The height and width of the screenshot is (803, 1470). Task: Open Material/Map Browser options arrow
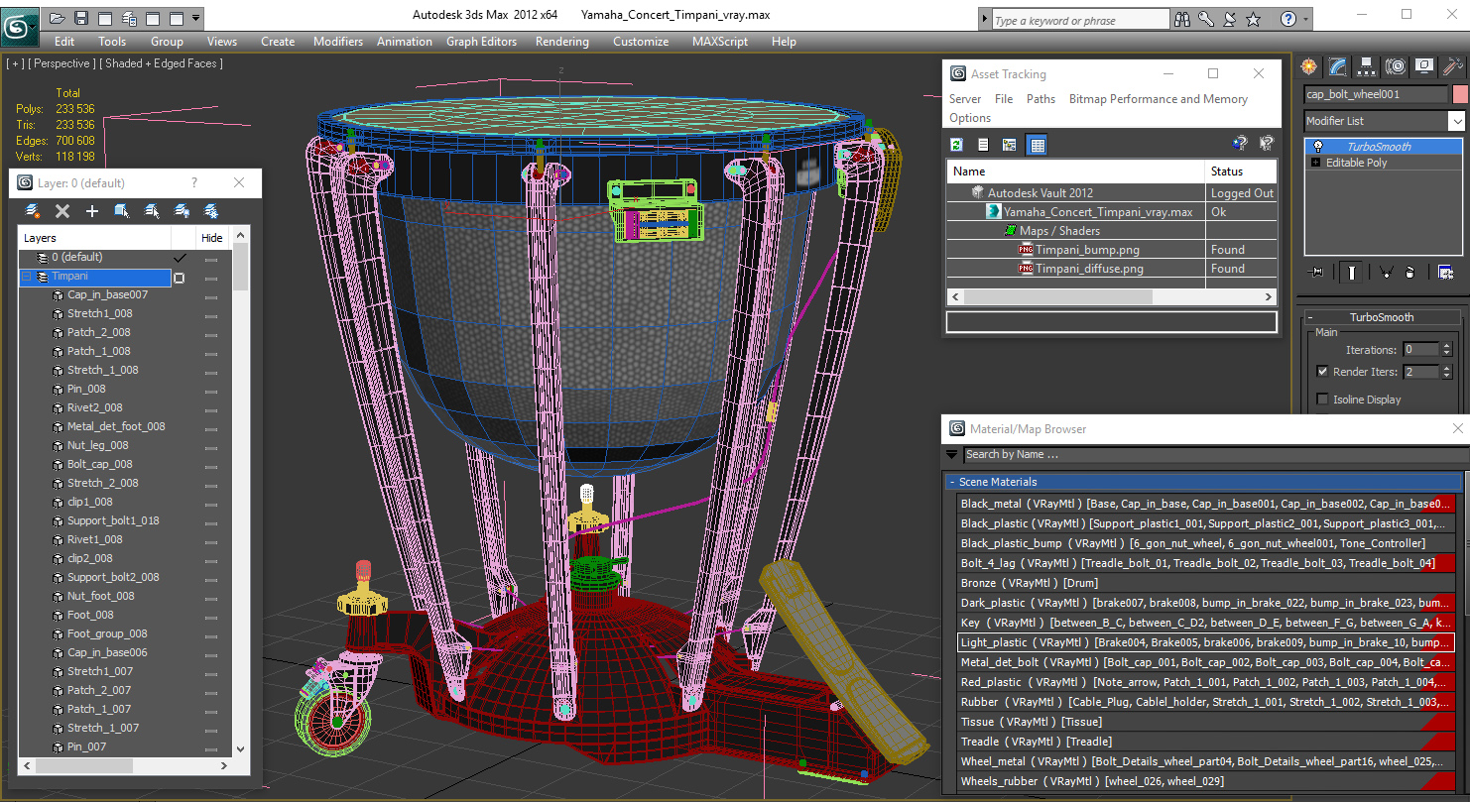click(x=952, y=455)
